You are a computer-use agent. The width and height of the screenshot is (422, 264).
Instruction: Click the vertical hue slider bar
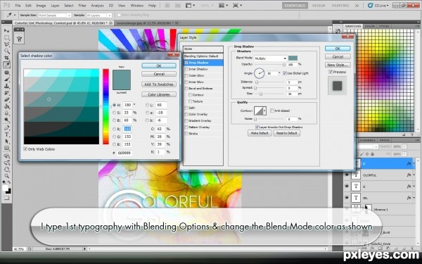click(x=105, y=106)
